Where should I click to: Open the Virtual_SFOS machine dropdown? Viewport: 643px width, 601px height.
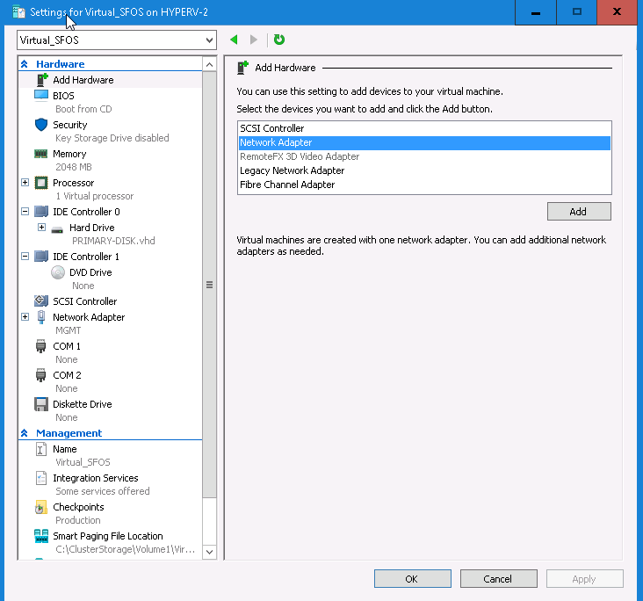(x=208, y=40)
